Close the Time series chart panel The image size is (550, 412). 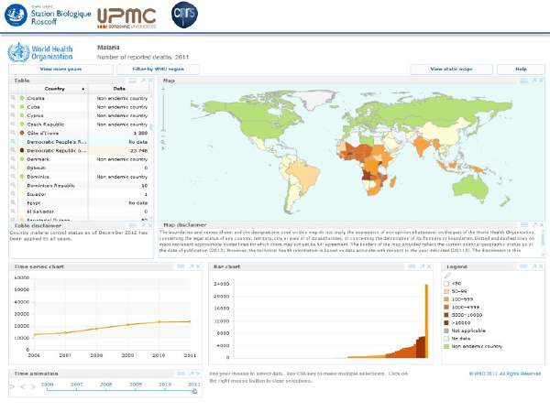199,266
